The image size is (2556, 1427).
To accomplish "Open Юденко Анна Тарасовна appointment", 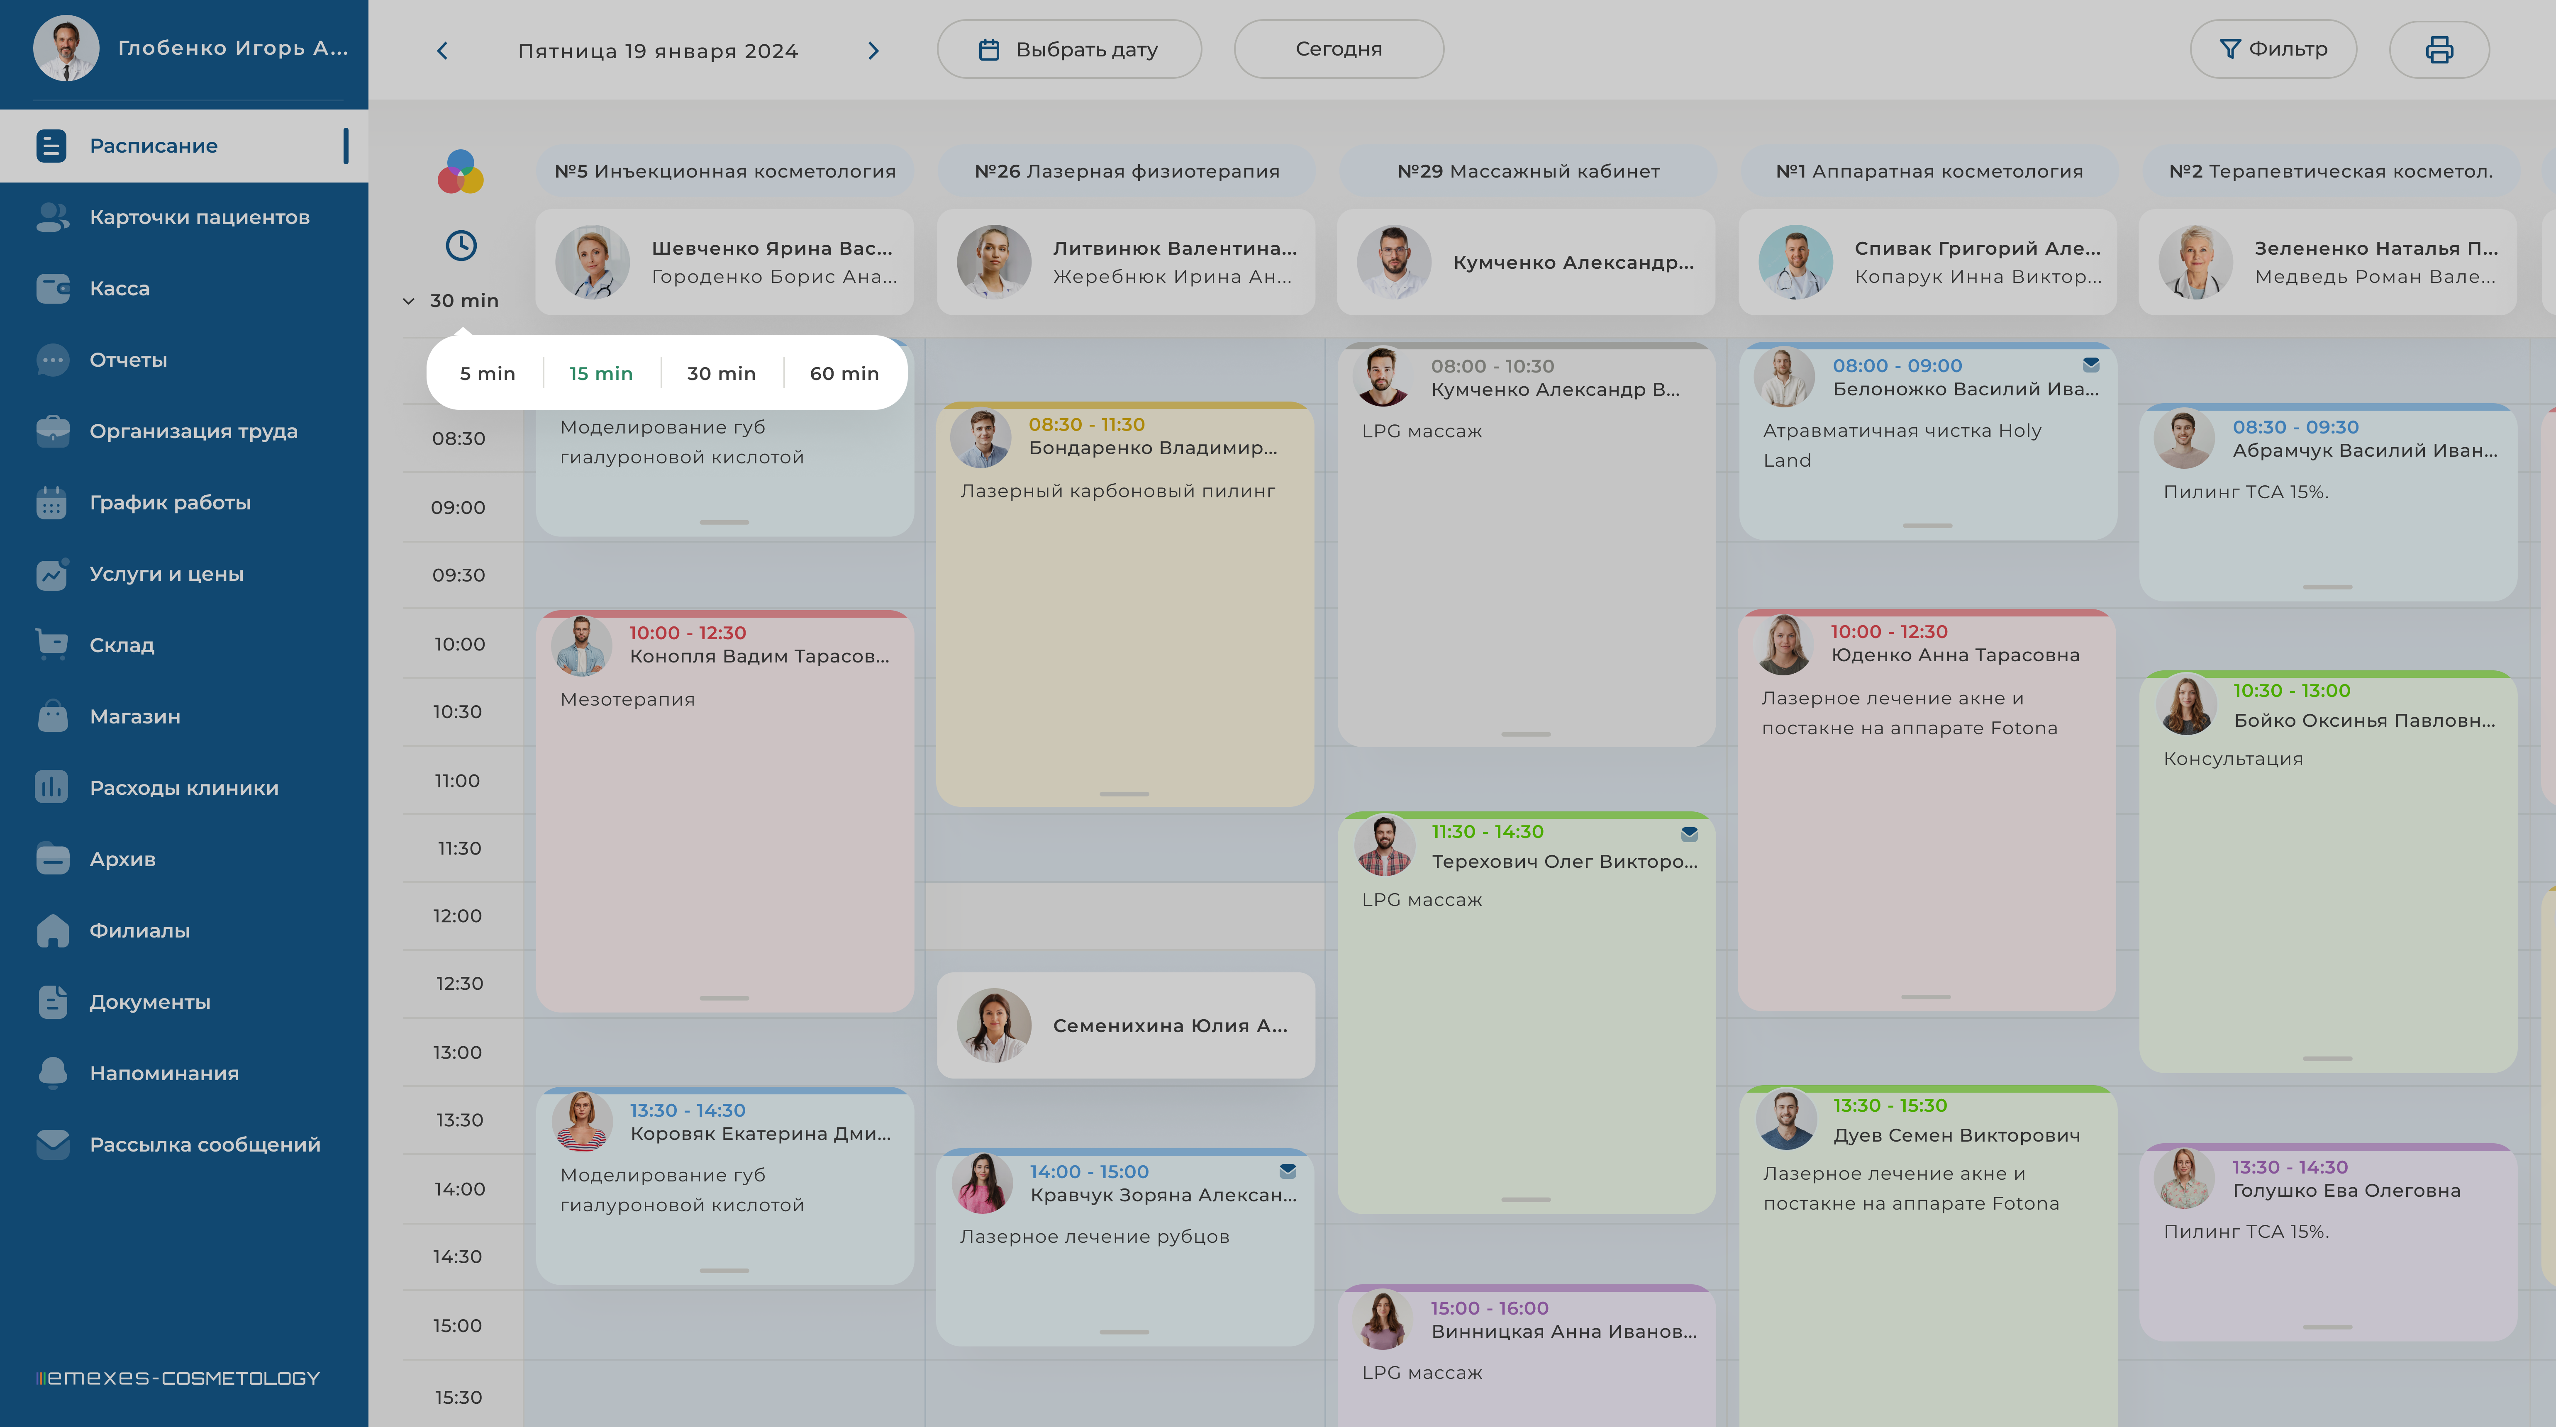I will [x=1927, y=810].
